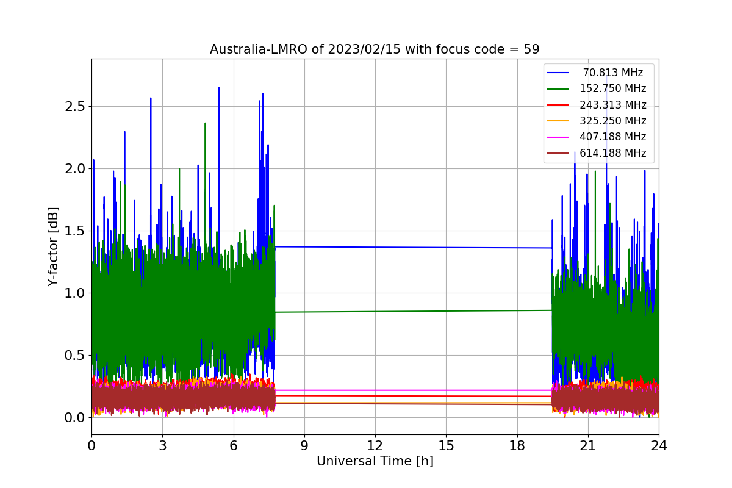Click the green line swatch in legend
This screenshot has width=732, height=488.
(x=559, y=89)
